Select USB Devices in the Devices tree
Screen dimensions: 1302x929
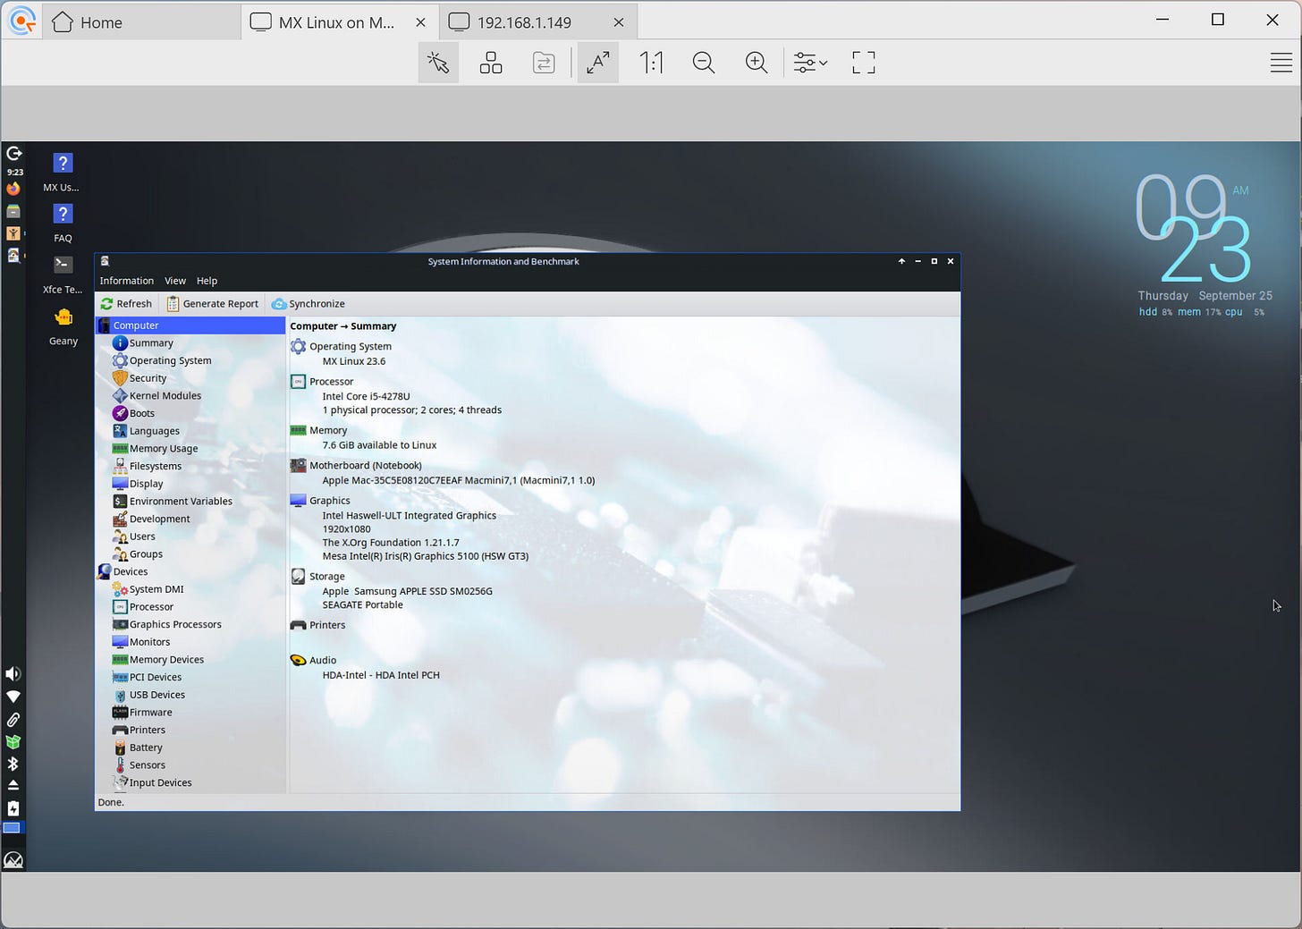coord(156,694)
